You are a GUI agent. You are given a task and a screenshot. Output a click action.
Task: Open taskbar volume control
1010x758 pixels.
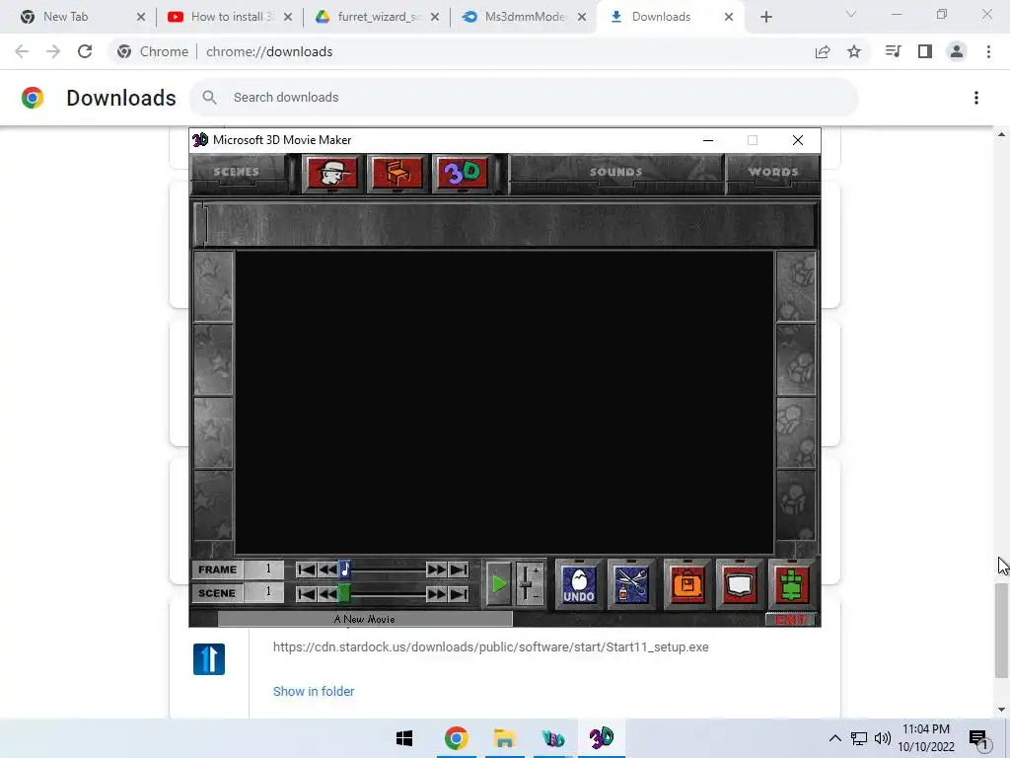pos(883,738)
